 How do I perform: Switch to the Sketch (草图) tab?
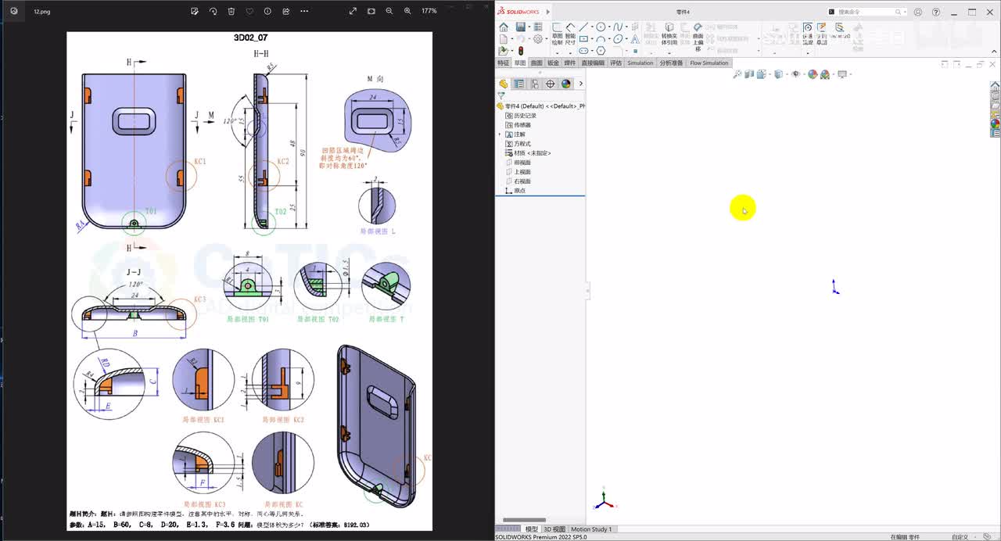pos(519,63)
